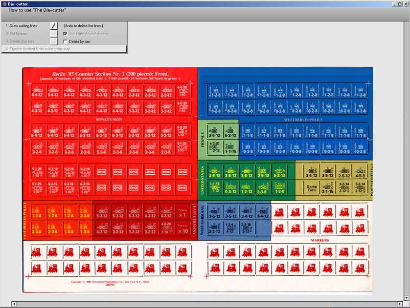Select the pencil tool to draw cutting lines
Screen dimensions: 410x308
(x=54, y=25)
